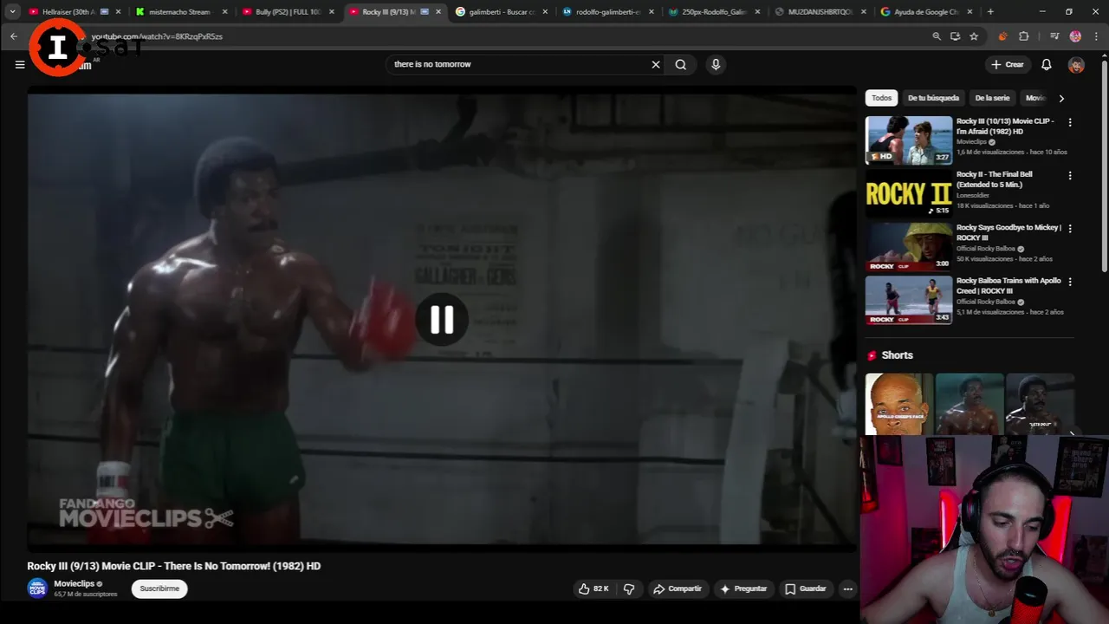
Task: Open the tab search dropdown arrow
Action: click(12, 12)
